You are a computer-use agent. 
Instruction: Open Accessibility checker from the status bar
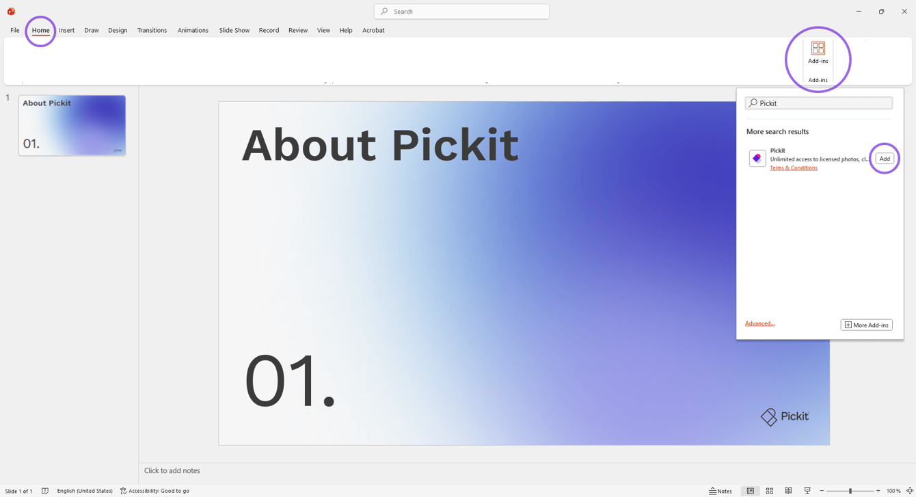(x=155, y=490)
